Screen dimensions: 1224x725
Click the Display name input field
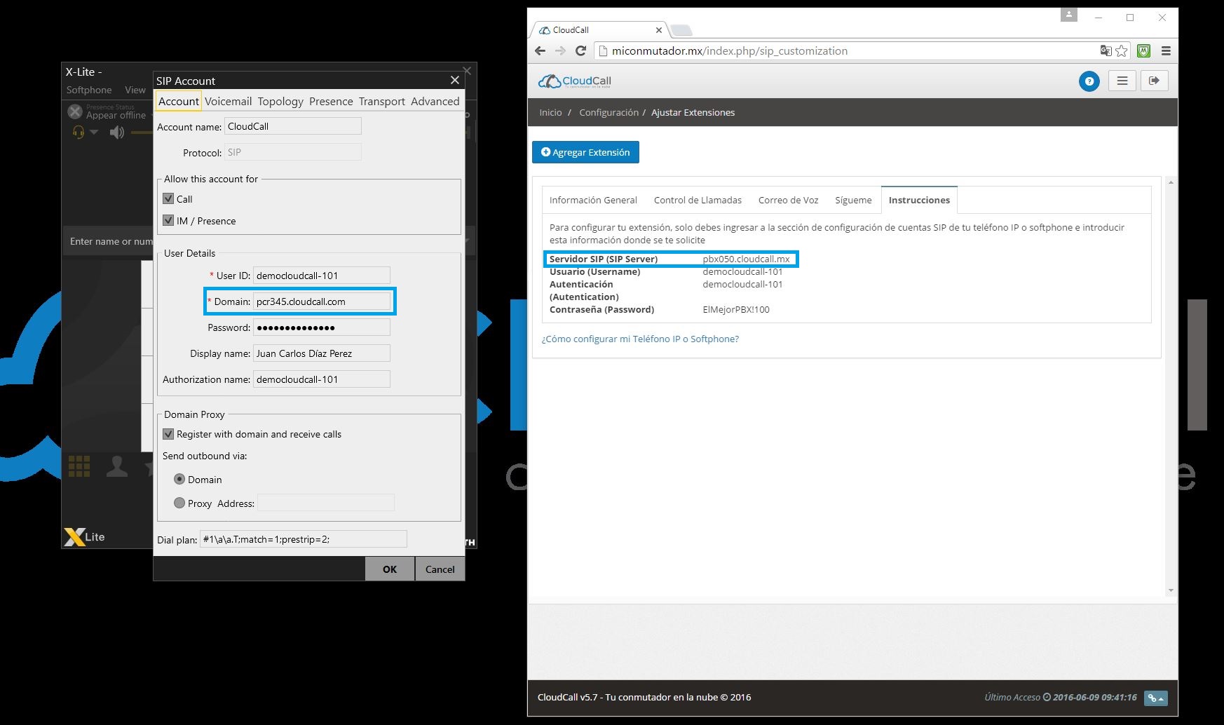(x=322, y=353)
